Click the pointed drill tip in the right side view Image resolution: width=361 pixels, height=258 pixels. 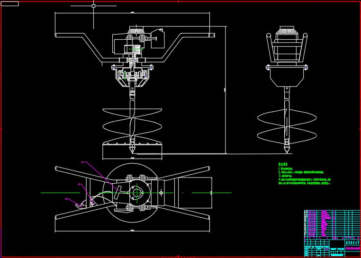tap(287, 150)
